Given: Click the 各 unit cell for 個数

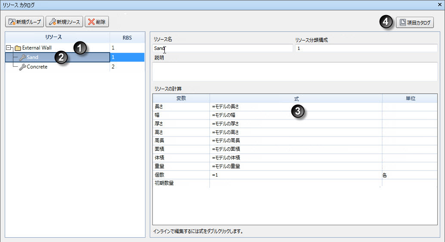Looking at the screenshot, I should pos(410,175).
